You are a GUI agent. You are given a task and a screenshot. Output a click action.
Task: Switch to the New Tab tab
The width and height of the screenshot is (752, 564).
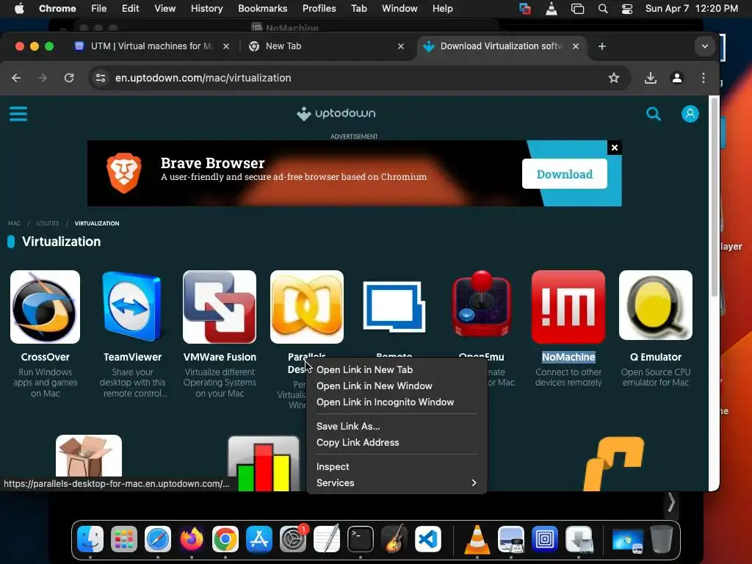coord(326,46)
